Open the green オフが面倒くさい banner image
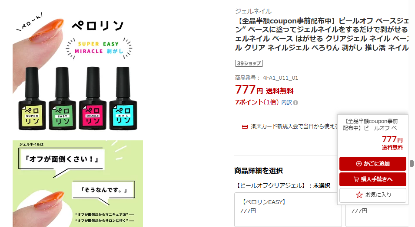 78,183
